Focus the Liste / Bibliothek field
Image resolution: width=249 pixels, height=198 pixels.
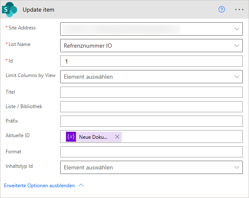(x=151, y=106)
